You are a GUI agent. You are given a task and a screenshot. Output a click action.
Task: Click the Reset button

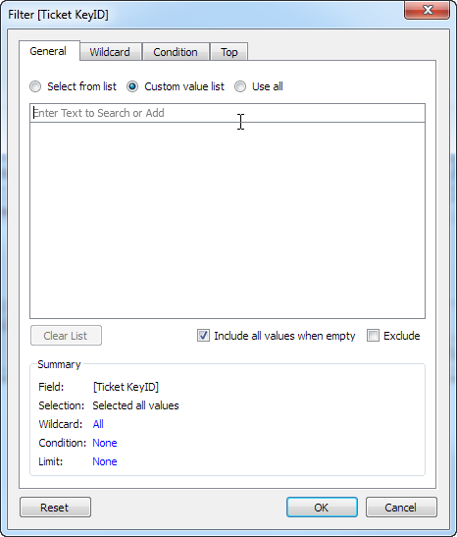pos(56,508)
